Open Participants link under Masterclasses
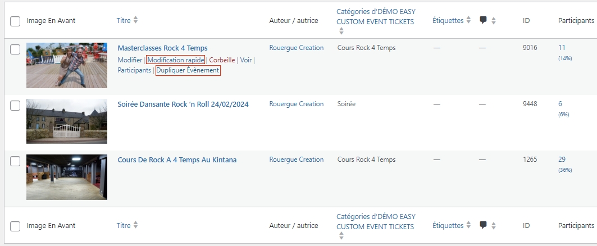Image resolution: width=597 pixels, height=246 pixels. (134, 70)
